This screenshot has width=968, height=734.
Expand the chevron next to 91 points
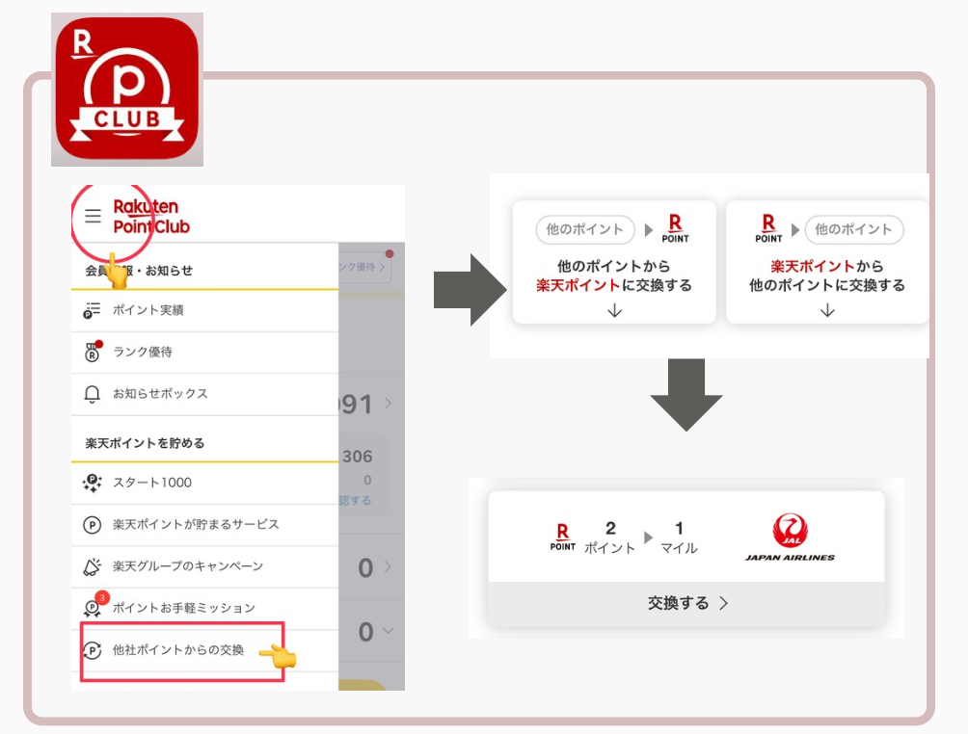[x=388, y=404]
